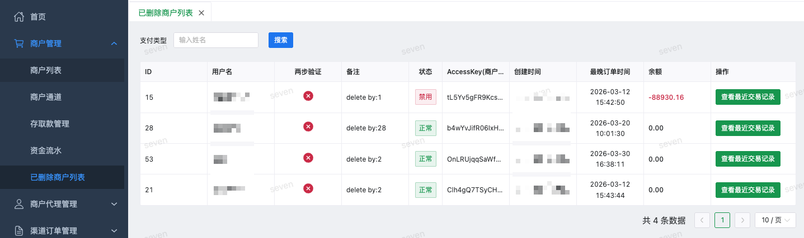Click red two-step verification icon for ID 15

coord(308,96)
